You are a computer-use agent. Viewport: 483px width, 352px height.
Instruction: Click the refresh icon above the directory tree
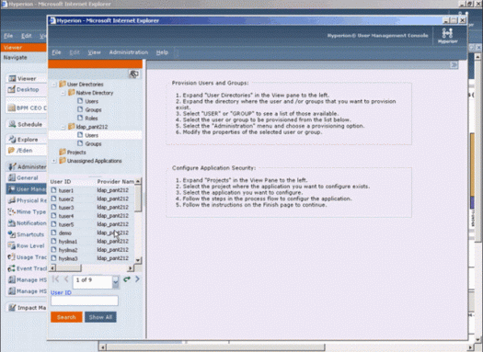point(133,74)
